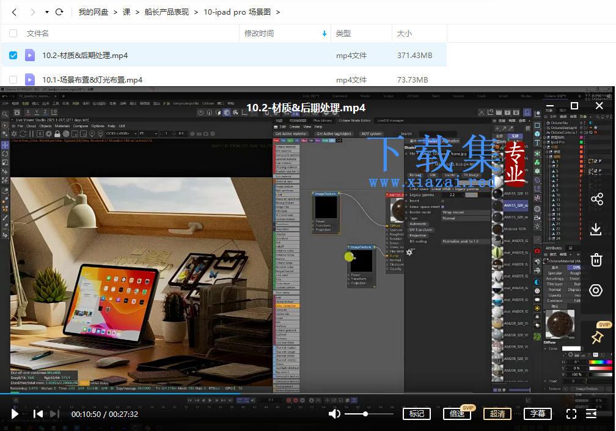The width and height of the screenshot is (616, 431).
Task: Skip to the previous video
Action: click(x=38, y=414)
